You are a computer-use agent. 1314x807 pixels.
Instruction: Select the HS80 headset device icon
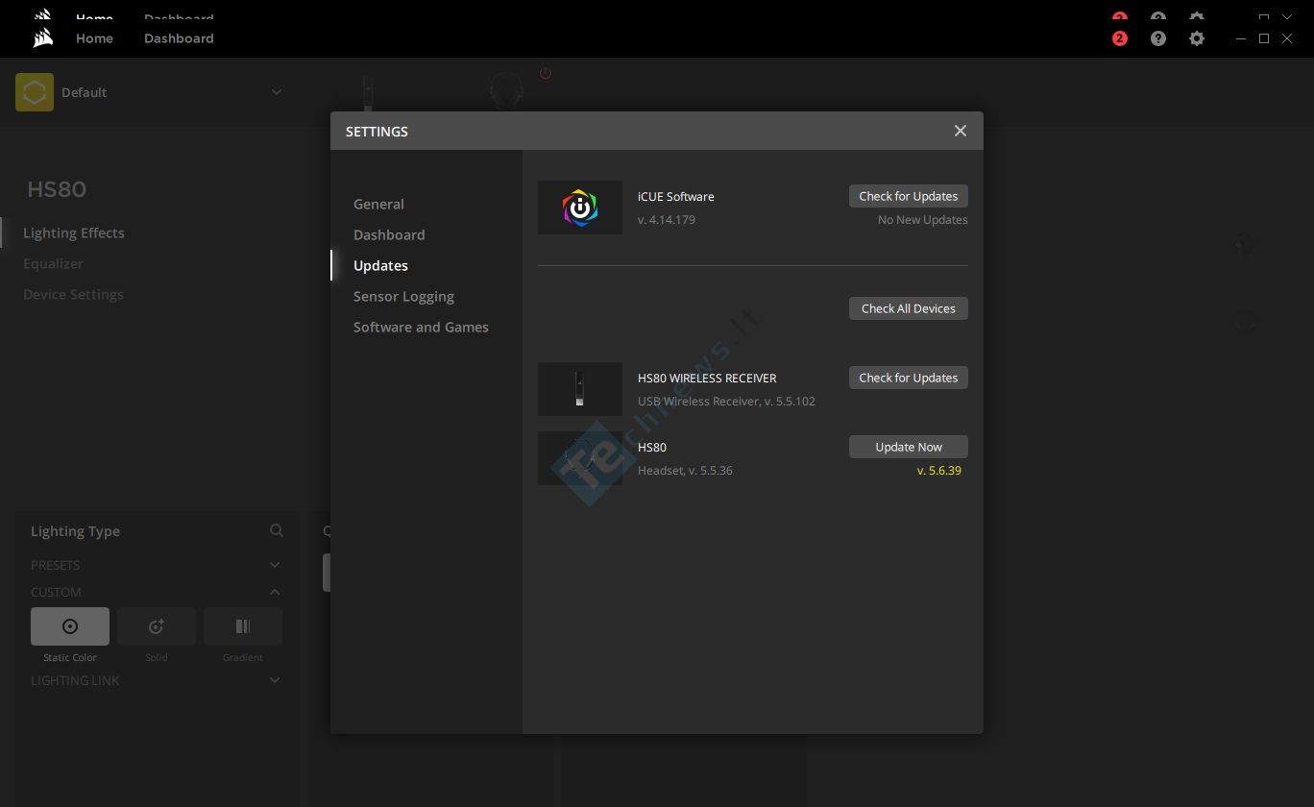click(506, 91)
